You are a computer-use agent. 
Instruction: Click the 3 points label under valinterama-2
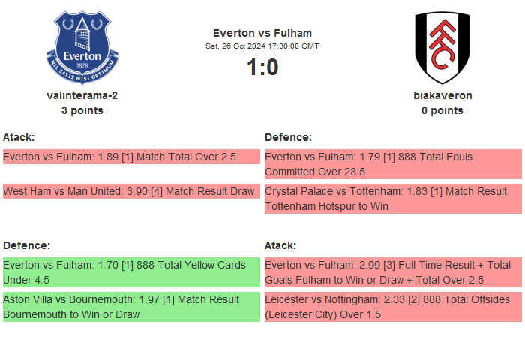point(82,110)
